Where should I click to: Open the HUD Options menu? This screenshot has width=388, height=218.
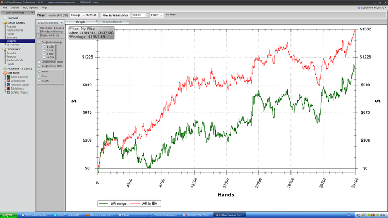(x=30, y=8)
